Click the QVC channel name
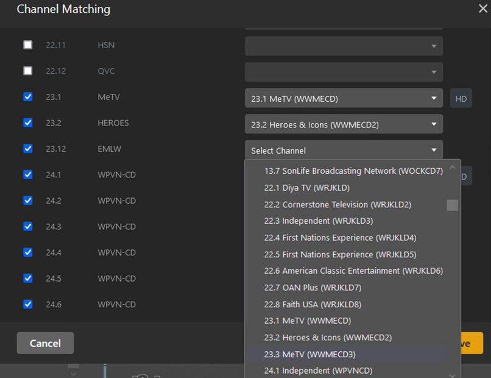Image resolution: width=491 pixels, height=378 pixels. (106, 71)
